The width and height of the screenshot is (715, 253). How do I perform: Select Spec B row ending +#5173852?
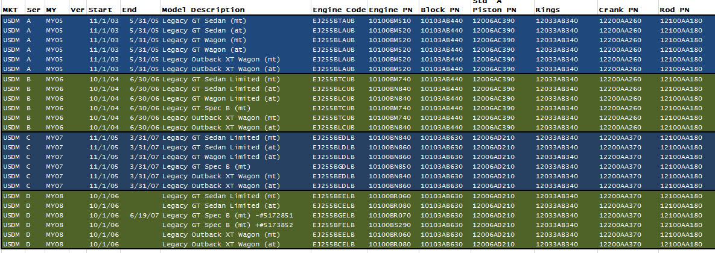[227, 225]
